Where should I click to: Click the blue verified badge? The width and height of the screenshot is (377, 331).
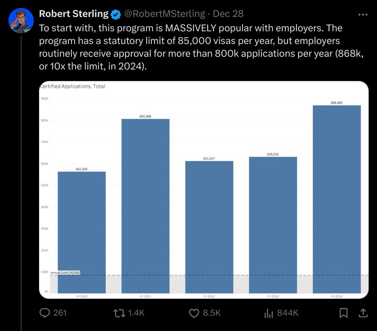[115, 14]
